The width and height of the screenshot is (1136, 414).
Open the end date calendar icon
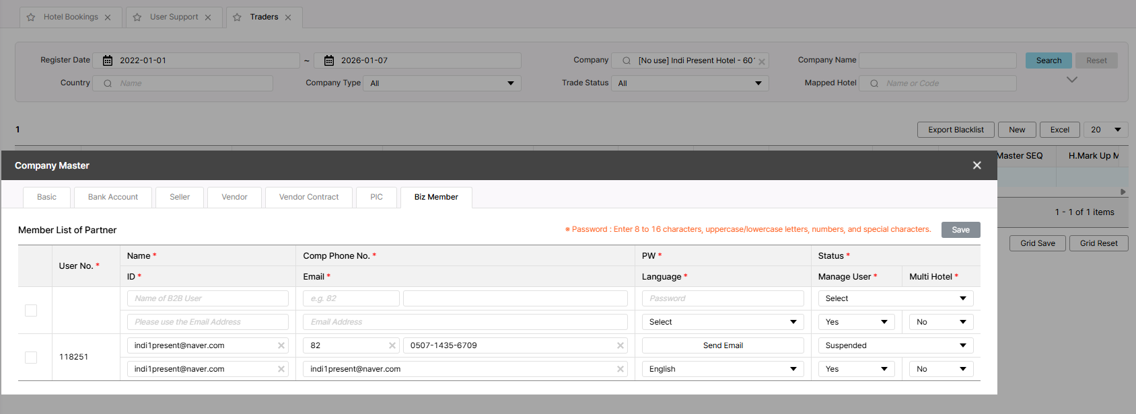(x=329, y=60)
